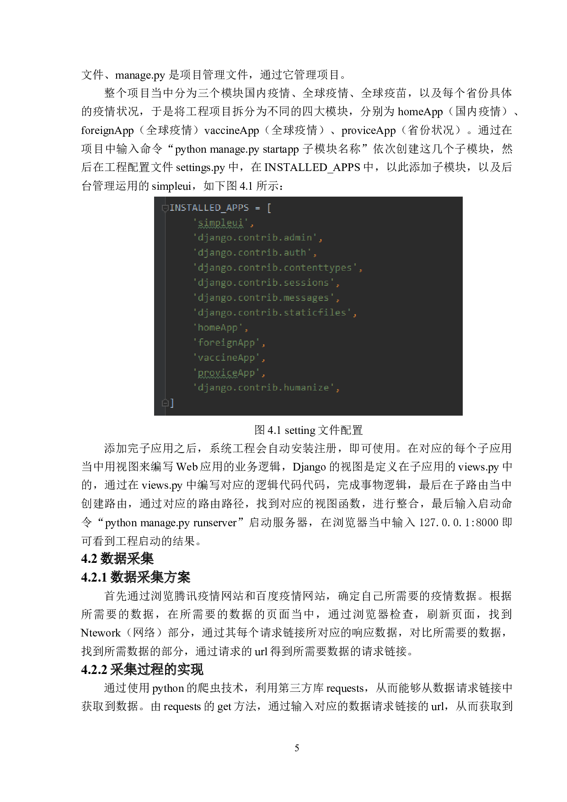
Task: Click the 'django.contrib.admin' line
Action: [x=257, y=238]
